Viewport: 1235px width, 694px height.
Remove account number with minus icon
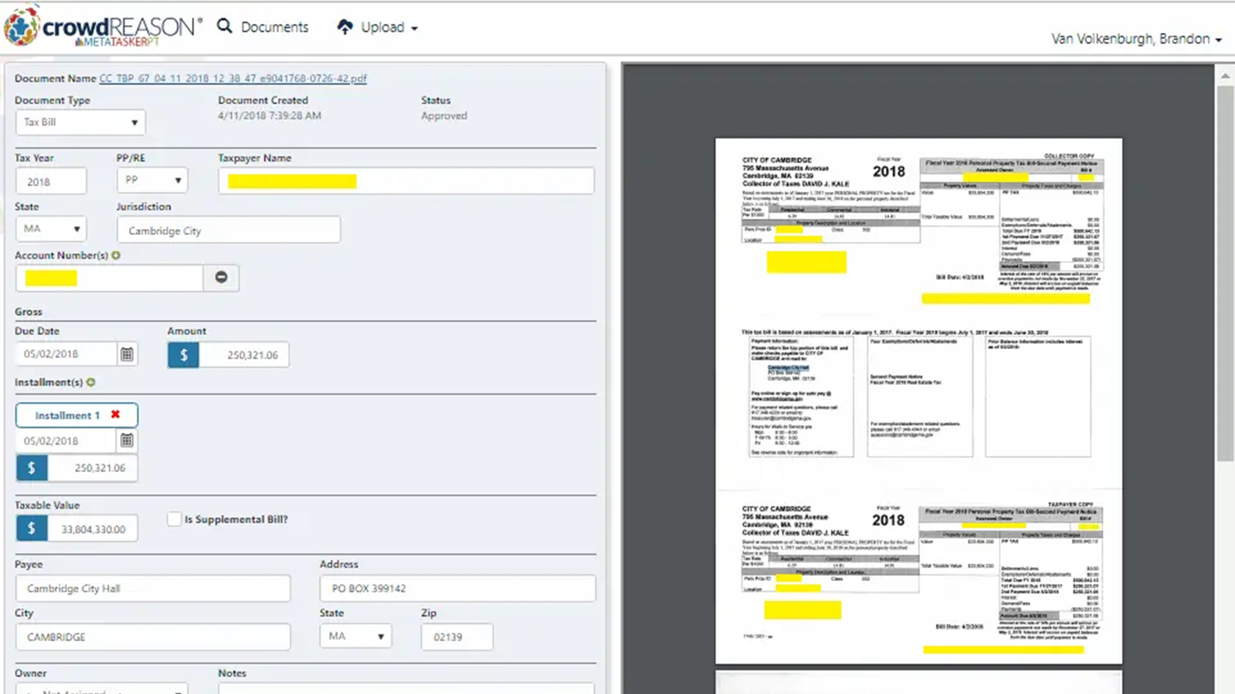click(x=221, y=277)
